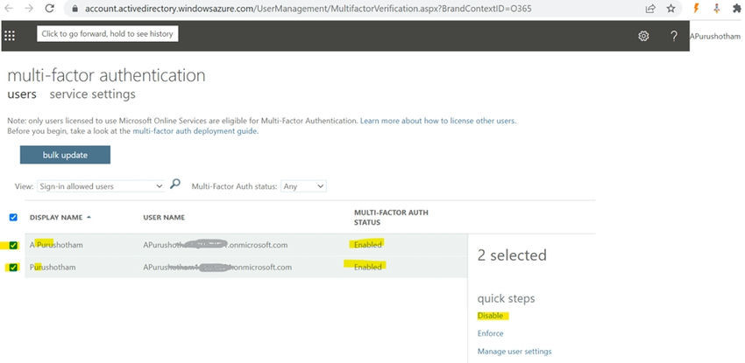Toggle the select-all checkbox in header row
745x363 pixels.
[13, 218]
